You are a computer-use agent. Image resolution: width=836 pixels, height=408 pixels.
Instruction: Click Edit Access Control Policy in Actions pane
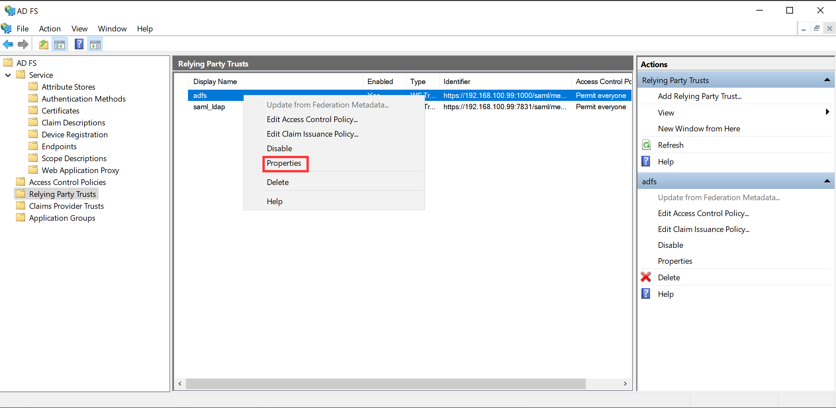coord(703,213)
